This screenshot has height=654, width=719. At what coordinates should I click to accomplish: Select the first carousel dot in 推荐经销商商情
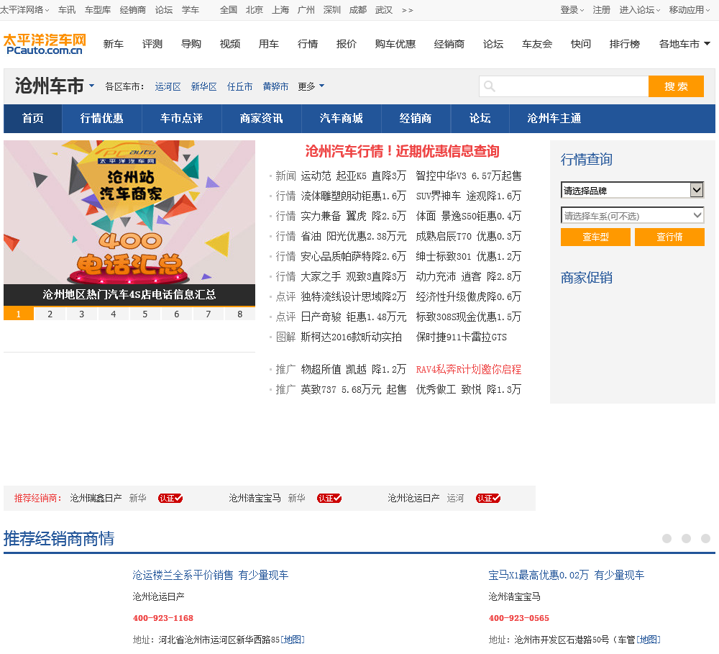(x=667, y=538)
